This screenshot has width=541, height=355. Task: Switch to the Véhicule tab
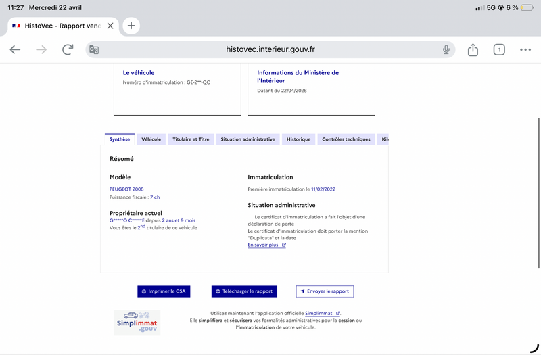151,139
